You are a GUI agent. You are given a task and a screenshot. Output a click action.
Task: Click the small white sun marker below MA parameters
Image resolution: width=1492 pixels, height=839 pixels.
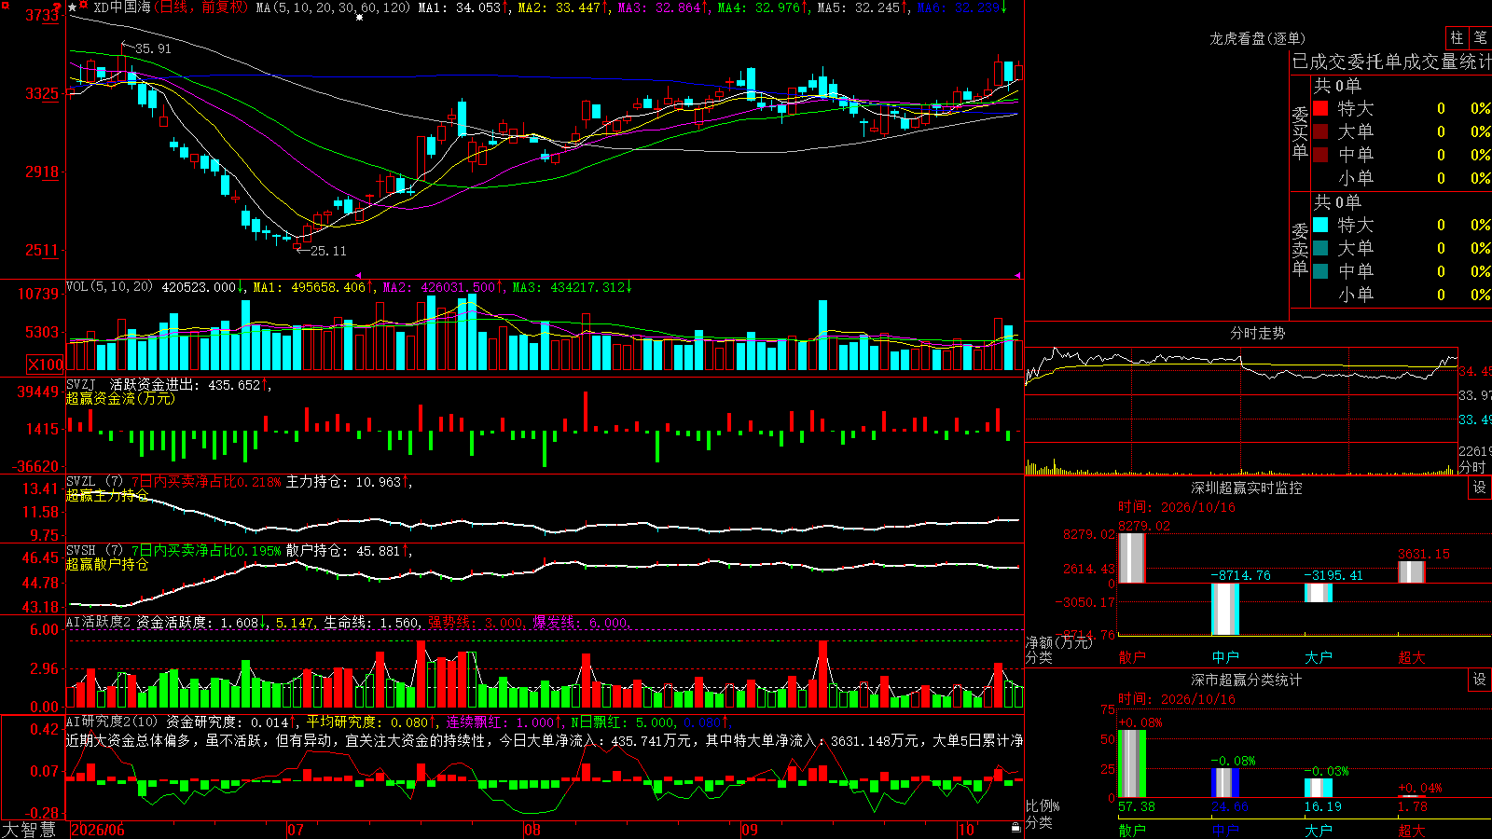(359, 17)
